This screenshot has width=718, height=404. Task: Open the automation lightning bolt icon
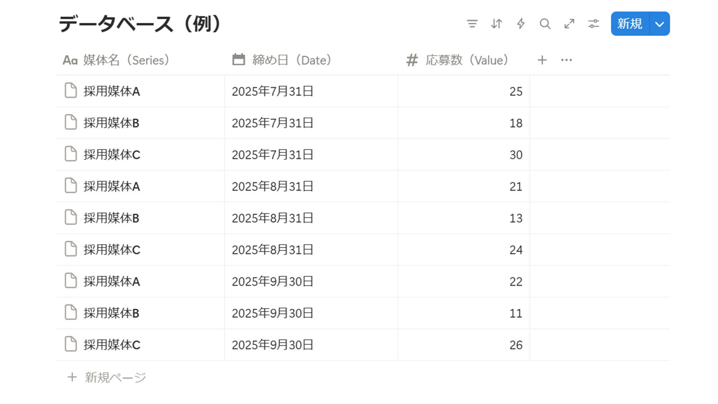tap(521, 24)
